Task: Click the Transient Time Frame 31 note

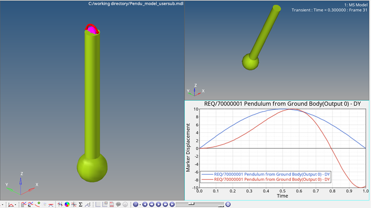Action: coord(329,10)
